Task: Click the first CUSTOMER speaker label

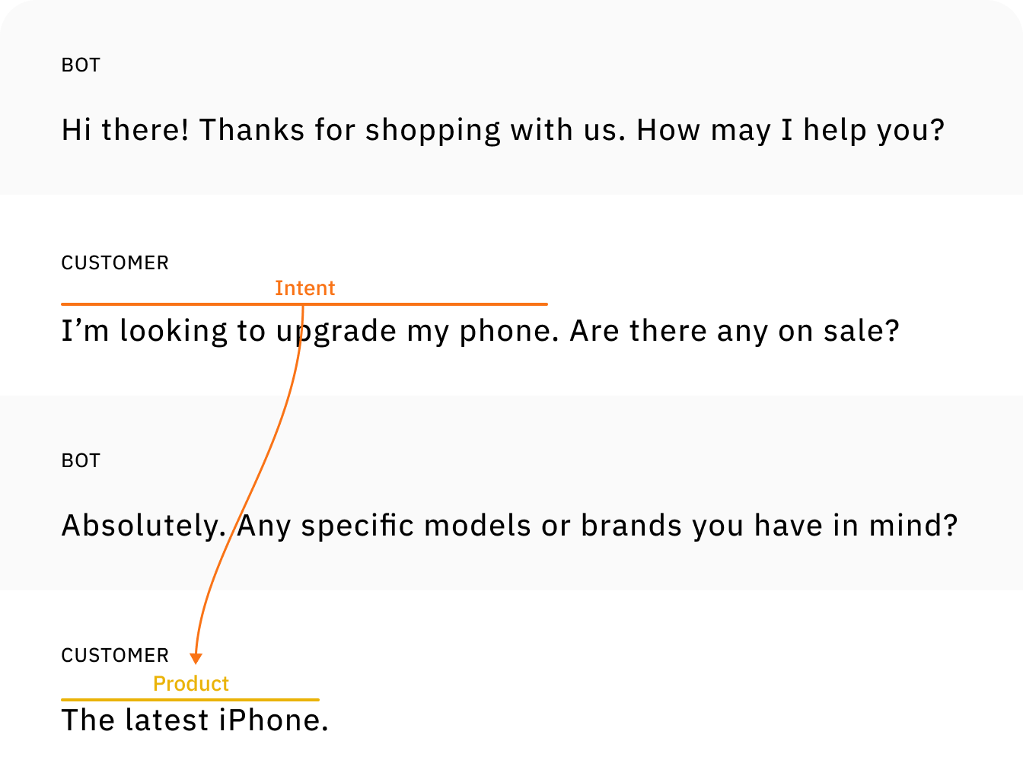Action: pos(115,263)
